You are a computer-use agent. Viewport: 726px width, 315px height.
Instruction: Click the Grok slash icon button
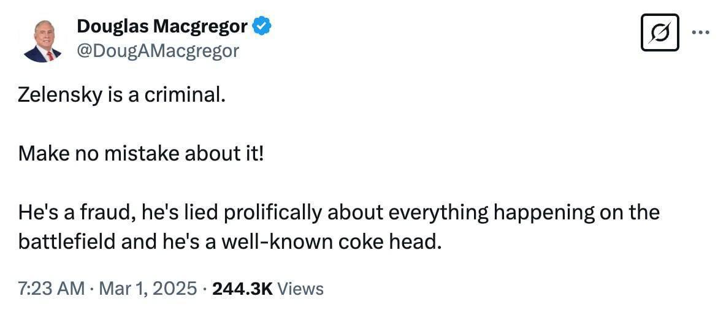tap(659, 32)
